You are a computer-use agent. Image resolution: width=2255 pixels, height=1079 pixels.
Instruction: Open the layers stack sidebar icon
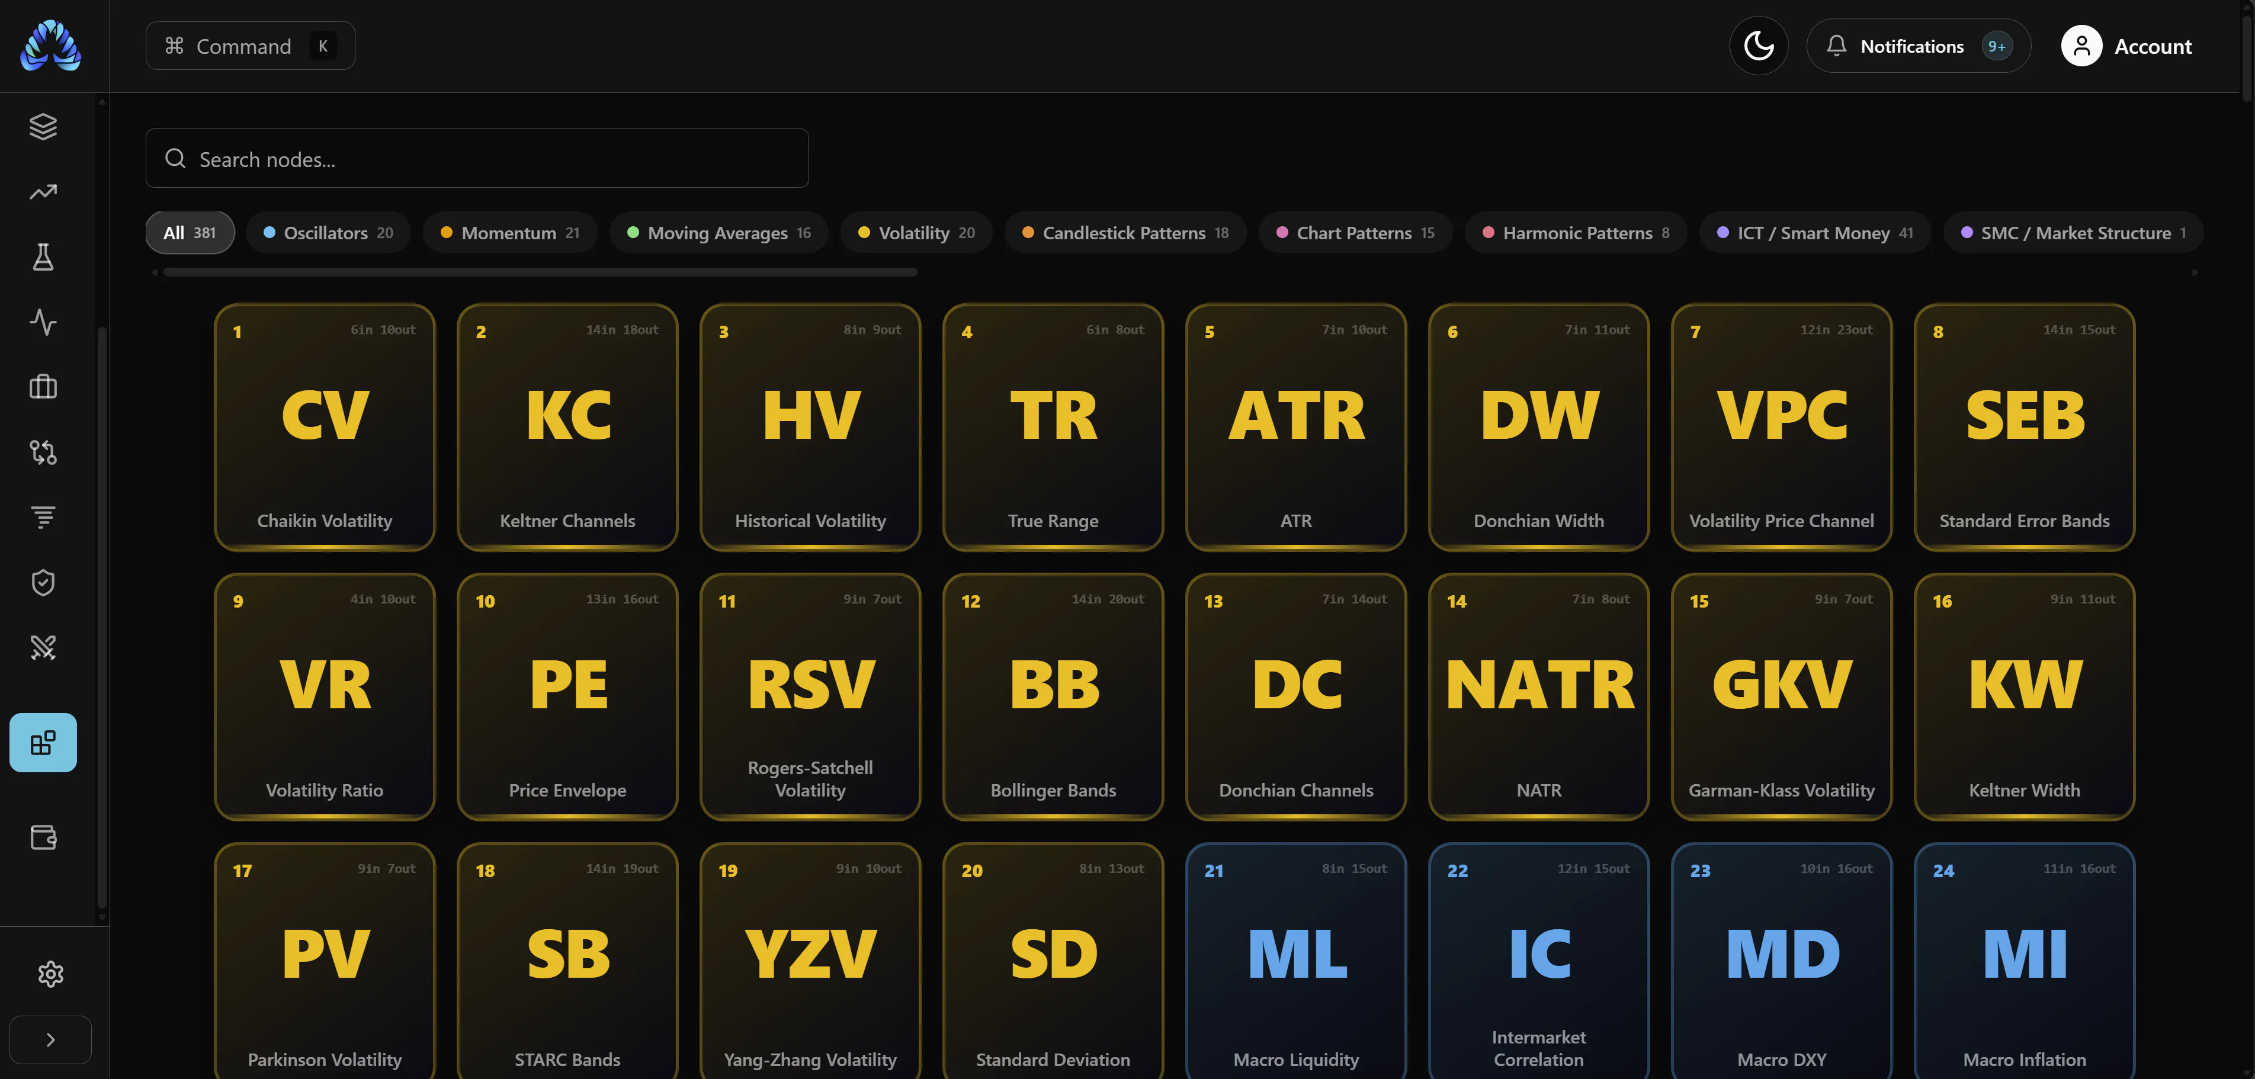click(x=43, y=127)
